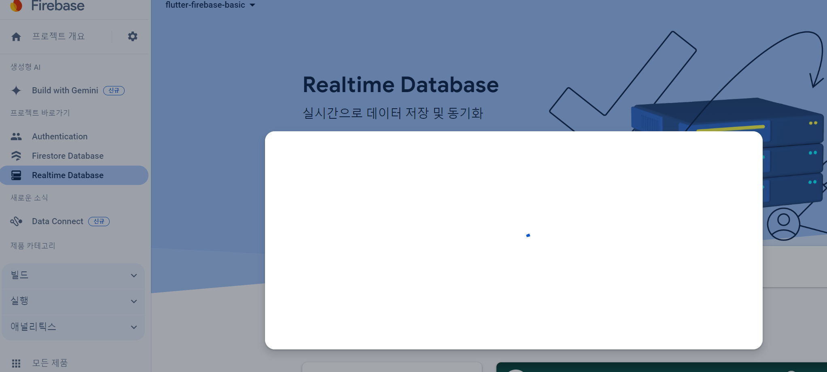Expand the 실행 category
This screenshot has width=827, height=372.
point(73,301)
